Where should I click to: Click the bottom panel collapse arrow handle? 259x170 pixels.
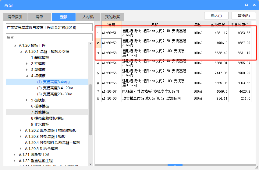tap(175, 165)
